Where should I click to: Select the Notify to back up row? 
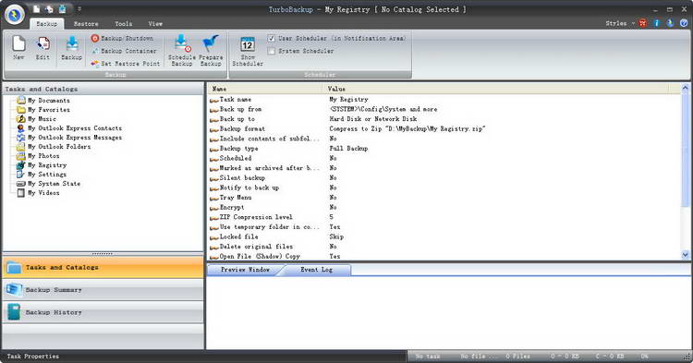[x=444, y=188]
